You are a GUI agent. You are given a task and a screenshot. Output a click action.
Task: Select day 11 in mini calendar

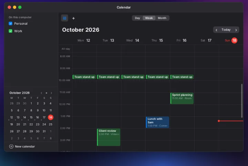(x=51, y=110)
